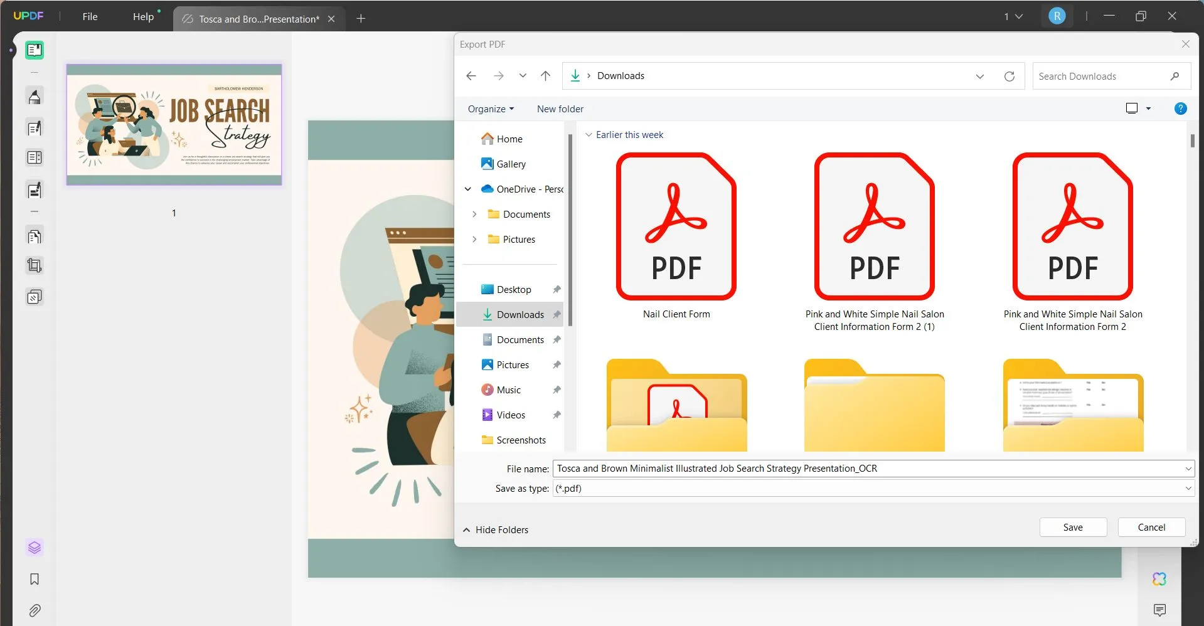Open the Bookmarks panel
This screenshot has height=626, width=1204.
click(34, 579)
